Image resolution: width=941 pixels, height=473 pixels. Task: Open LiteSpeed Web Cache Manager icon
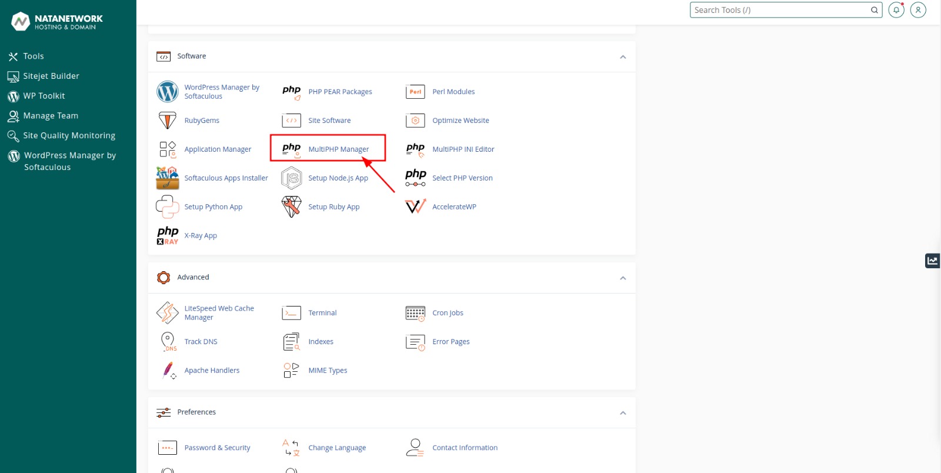[168, 313]
